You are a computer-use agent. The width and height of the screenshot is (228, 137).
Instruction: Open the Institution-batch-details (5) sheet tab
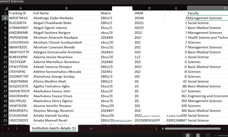point(54,129)
